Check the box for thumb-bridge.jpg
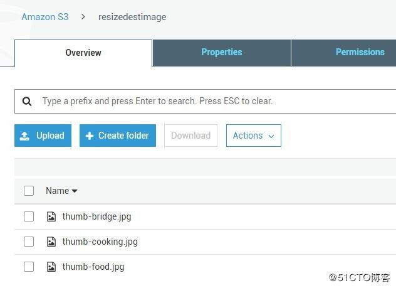 pos(29,216)
